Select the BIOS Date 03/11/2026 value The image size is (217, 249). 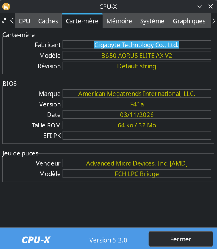click(x=137, y=115)
